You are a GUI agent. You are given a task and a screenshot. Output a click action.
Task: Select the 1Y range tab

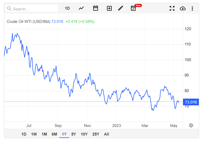click(x=64, y=134)
